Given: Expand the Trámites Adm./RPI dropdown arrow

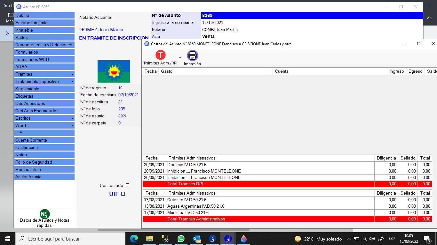Looking at the screenshot, I should click(x=180, y=58).
